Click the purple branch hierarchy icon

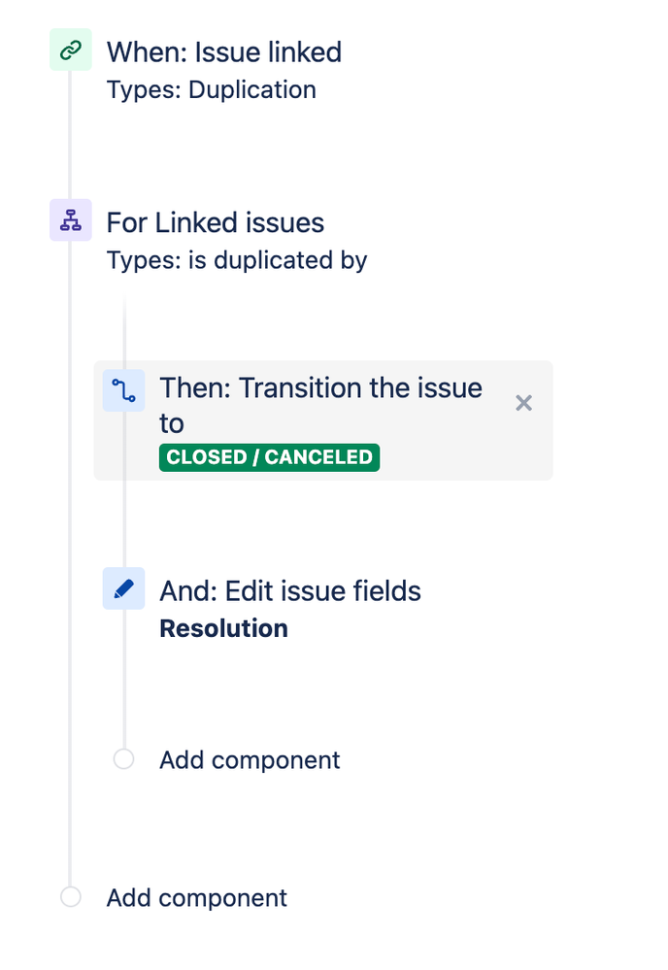click(71, 220)
